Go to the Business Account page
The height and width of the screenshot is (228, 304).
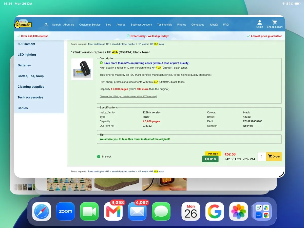(141, 25)
